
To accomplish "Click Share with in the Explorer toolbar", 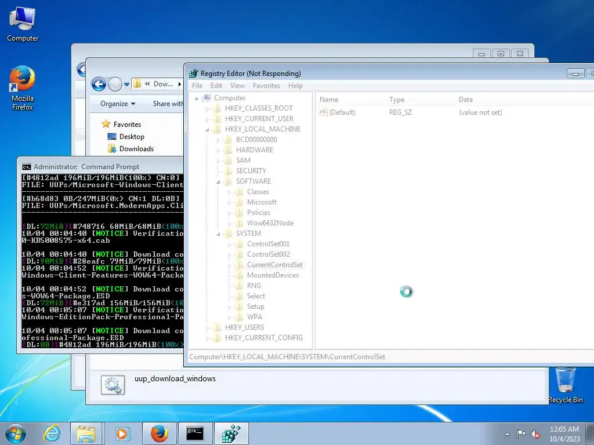I will click(168, 104).
